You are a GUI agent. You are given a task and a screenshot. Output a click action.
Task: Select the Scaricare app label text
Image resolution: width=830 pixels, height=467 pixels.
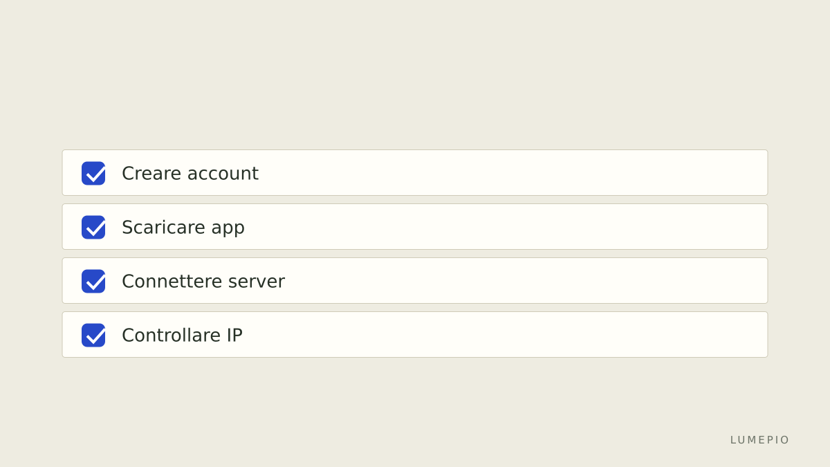point(183,228)
